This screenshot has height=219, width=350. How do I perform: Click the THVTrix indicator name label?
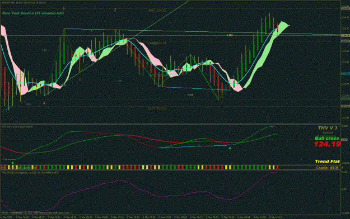(x=17, y=127)
